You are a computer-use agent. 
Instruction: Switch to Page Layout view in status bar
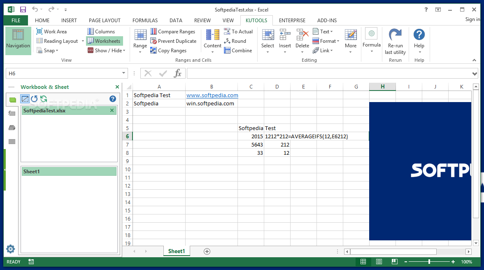coord(379,262)
